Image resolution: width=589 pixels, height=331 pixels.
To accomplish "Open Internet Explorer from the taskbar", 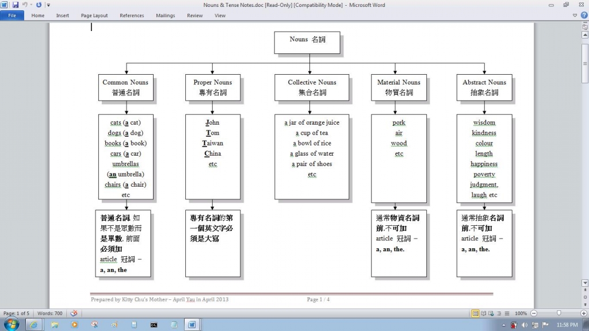I will tap(33, 325).
